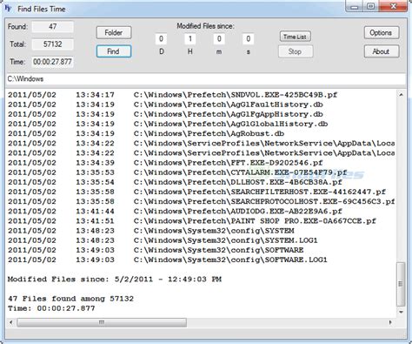The image size is (412, 344).
Task: Select the CYTALARM.EXE-07E54F79.pf row
Action: (x=177, y=172)
